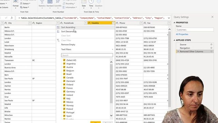
Task: Click the query Name field
Action: [194, 30]
